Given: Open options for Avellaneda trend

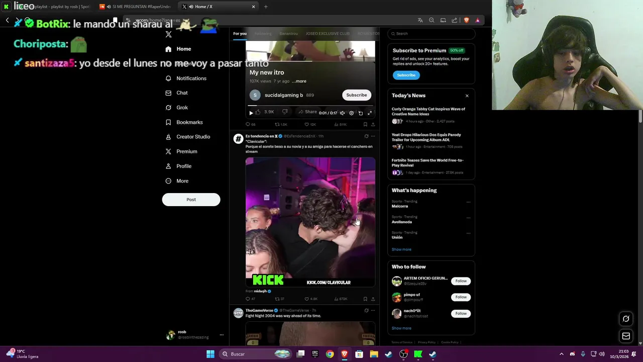Looking at the screenshot, I should click(468, 218).
